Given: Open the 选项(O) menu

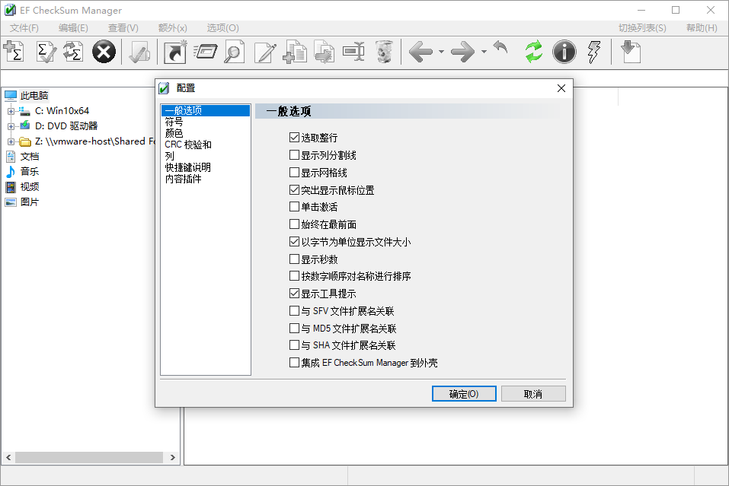Looking at the screenshot, I should (222, 28).
